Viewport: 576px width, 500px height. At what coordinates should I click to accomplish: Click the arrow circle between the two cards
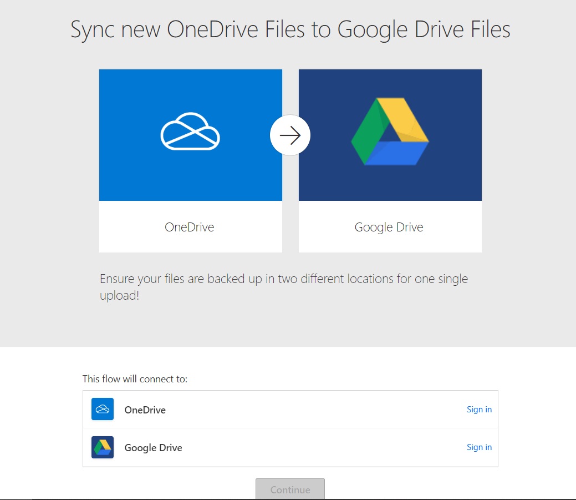coord(290,135)
